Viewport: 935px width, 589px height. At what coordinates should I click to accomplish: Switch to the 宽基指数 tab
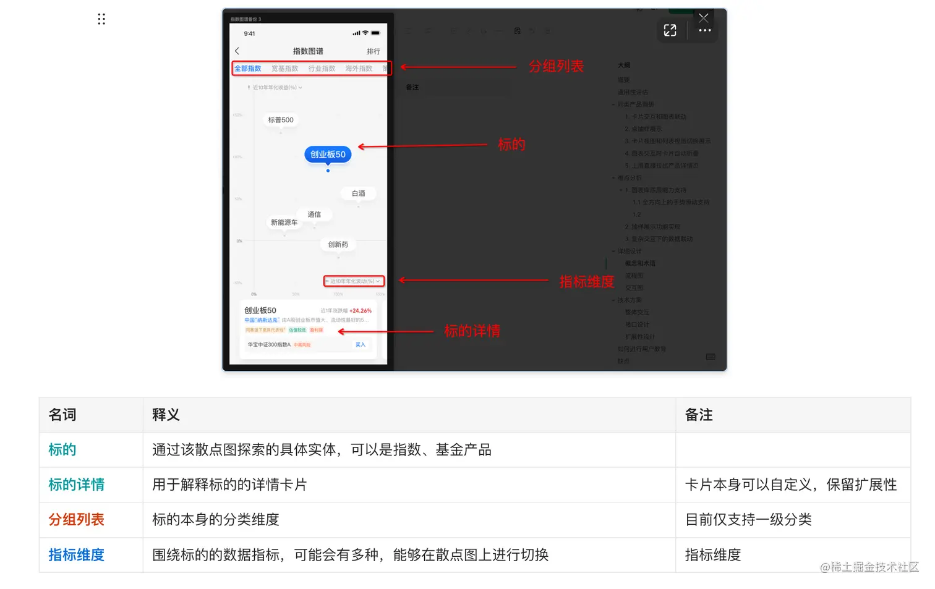point(284,69)
